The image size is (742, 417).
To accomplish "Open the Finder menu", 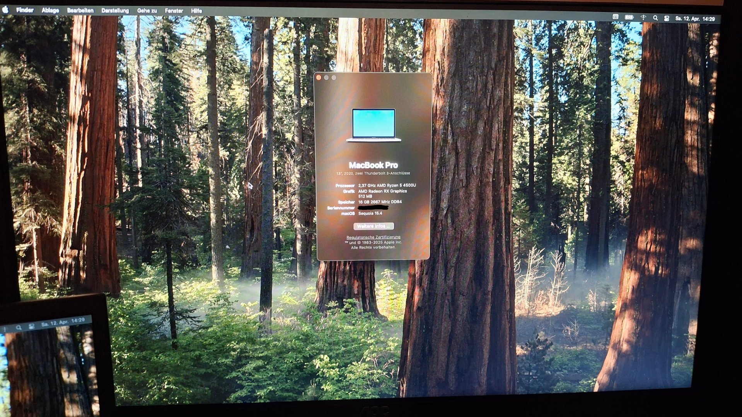I will click(25, 10).
